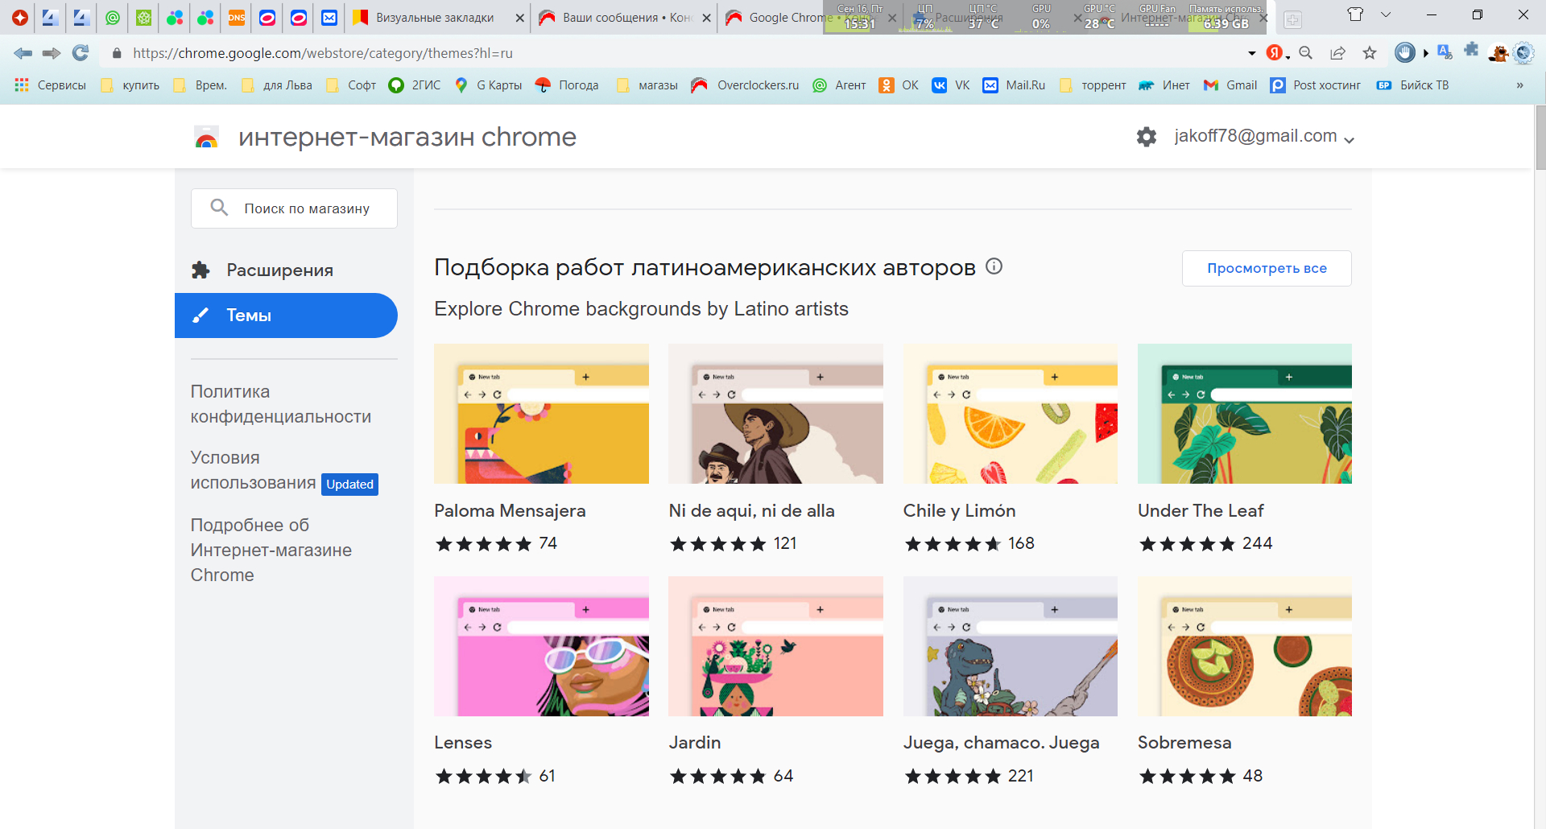Open the Расширения sidebar section
Viewport: 1546px width, 829px height.
[279, 270]
